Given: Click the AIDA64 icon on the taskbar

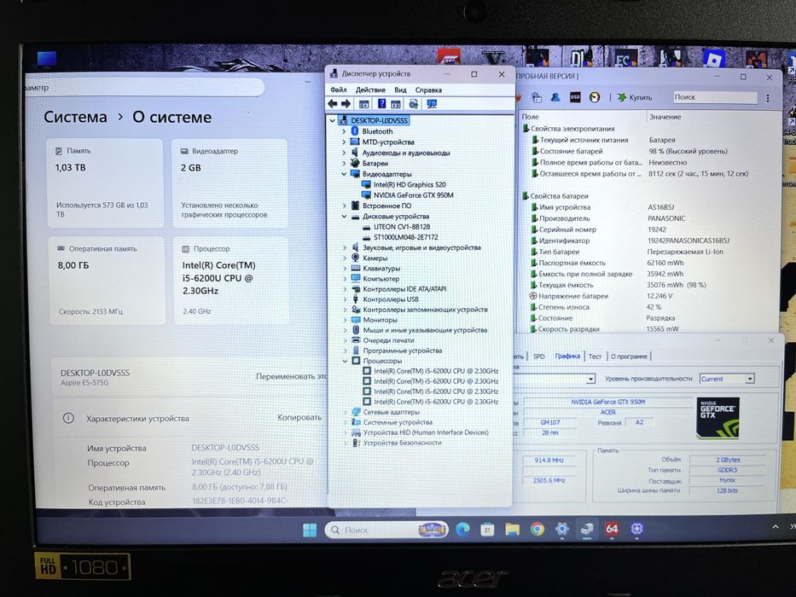Looking at the screenshot, I should pos(612,529).
